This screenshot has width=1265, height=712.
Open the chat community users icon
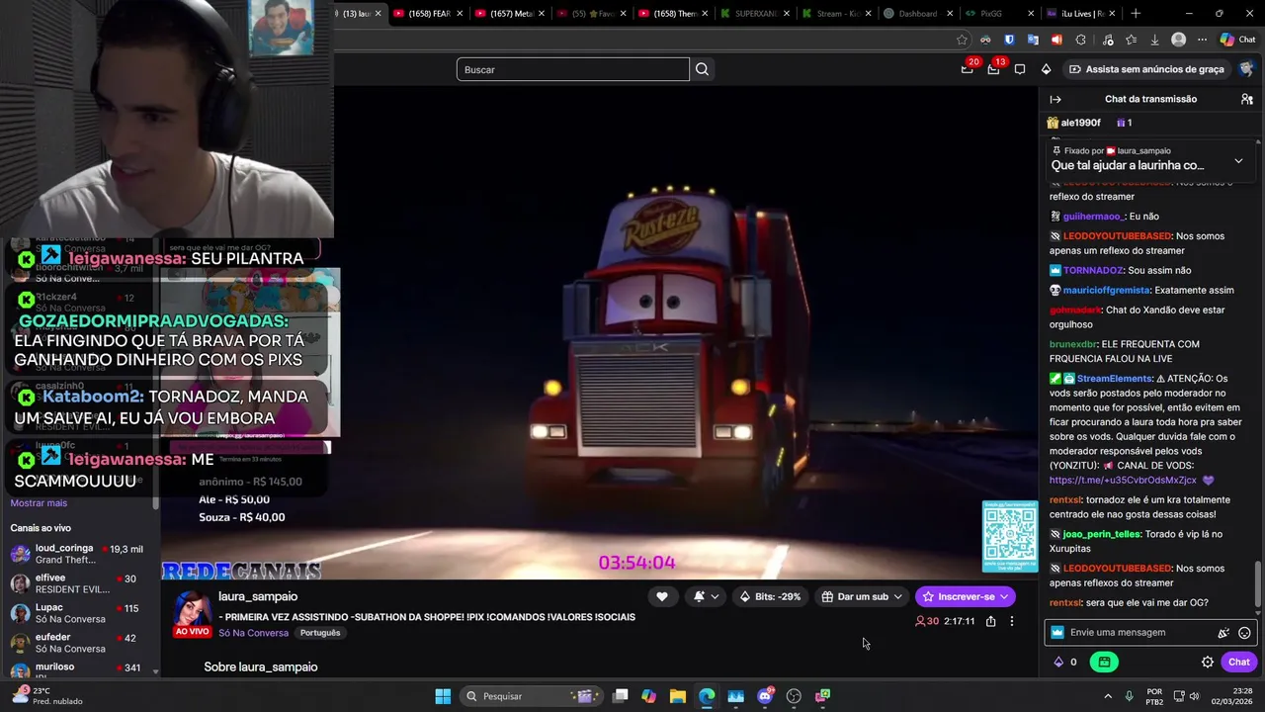[x=1247, y=99]
